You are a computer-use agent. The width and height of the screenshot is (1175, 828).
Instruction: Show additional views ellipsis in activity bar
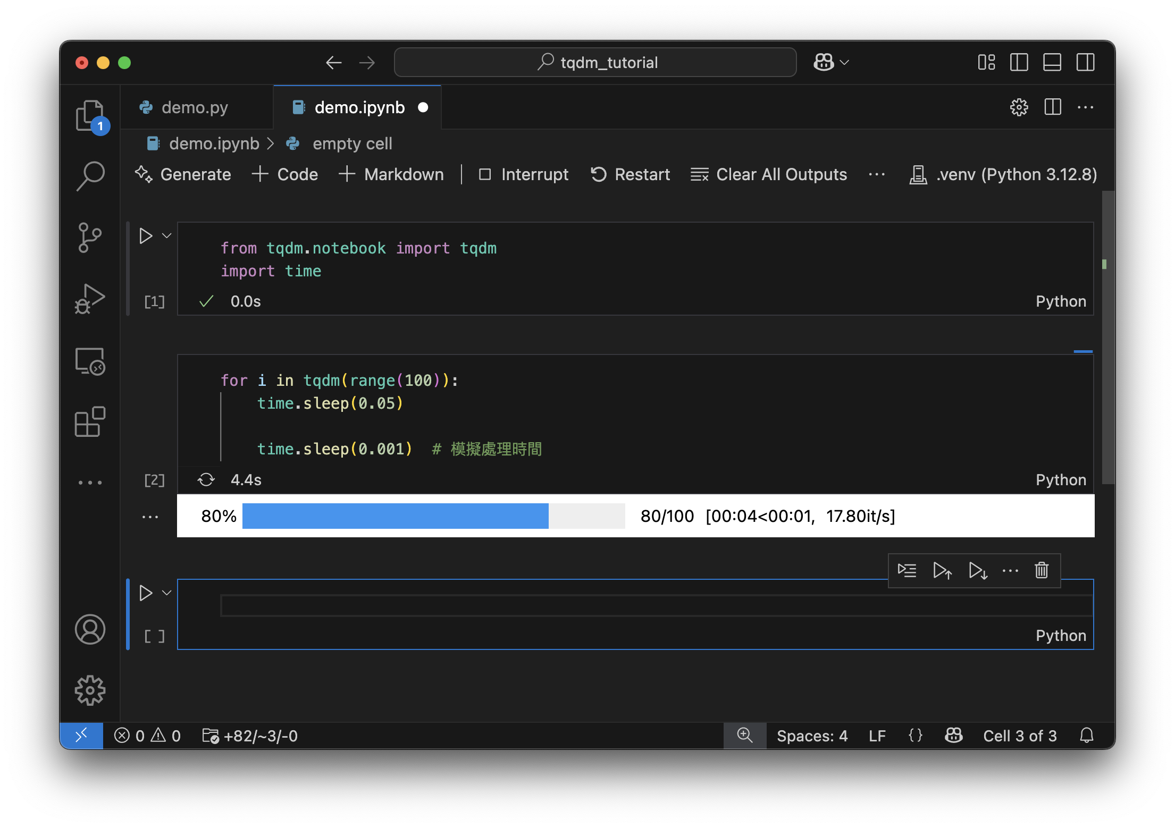(x=90, y=483)
